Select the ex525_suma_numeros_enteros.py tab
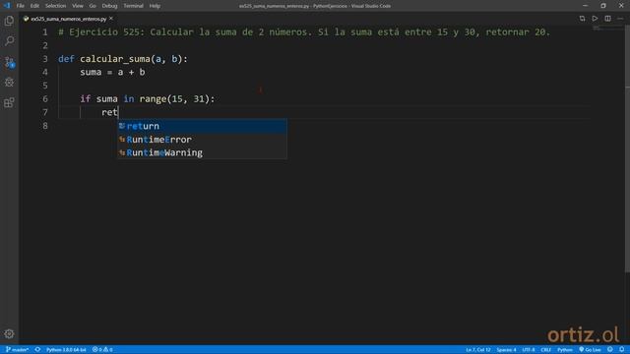 coord(68,19)
